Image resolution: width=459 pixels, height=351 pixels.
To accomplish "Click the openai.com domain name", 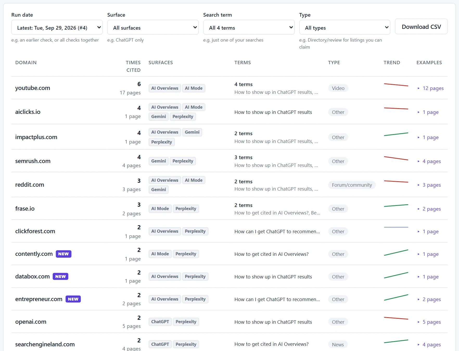I will coord(31,322).
